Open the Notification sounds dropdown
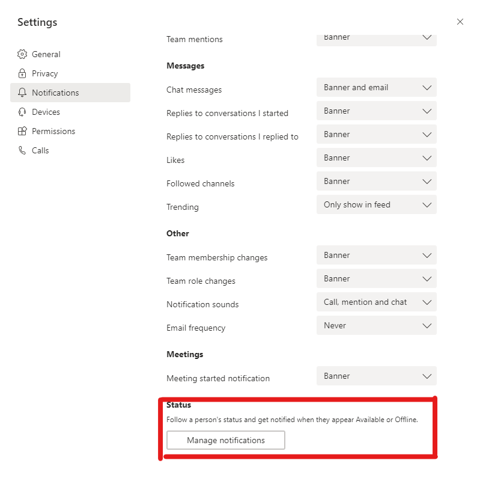The height and width of the screenshot is (478, 477). click(376, 302)
